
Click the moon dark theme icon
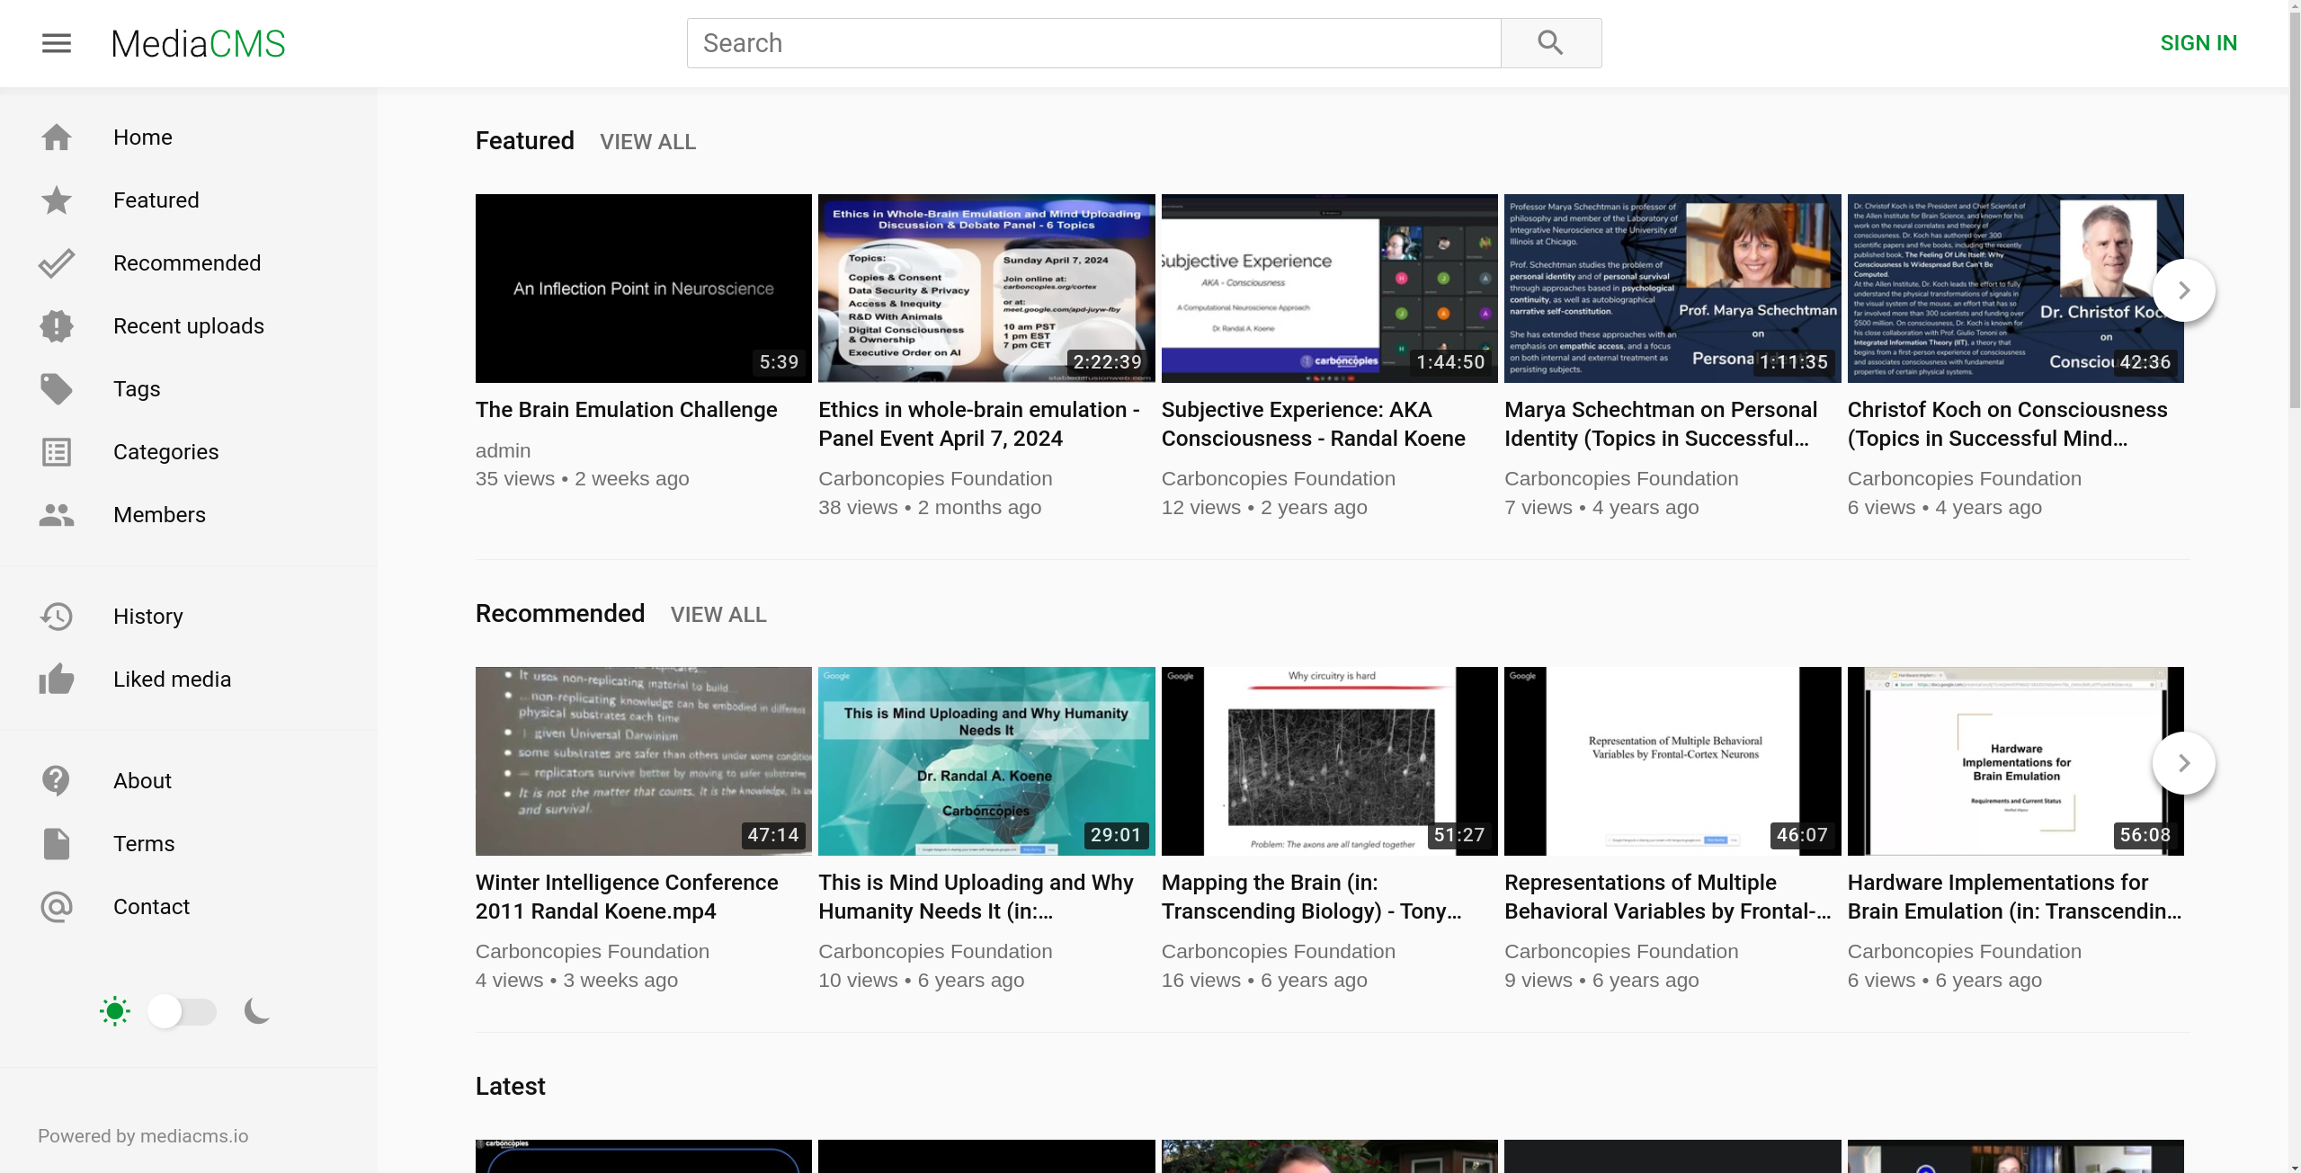click(x=257, y=1012)
